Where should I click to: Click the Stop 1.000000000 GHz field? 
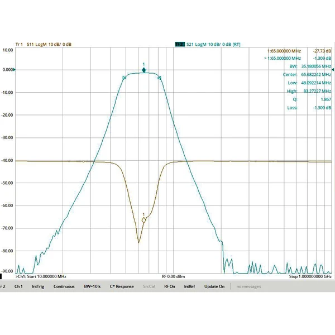310,276
